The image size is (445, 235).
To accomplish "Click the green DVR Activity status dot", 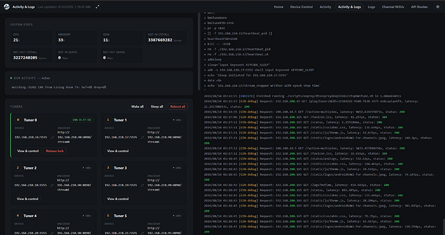I will (11, 78).
